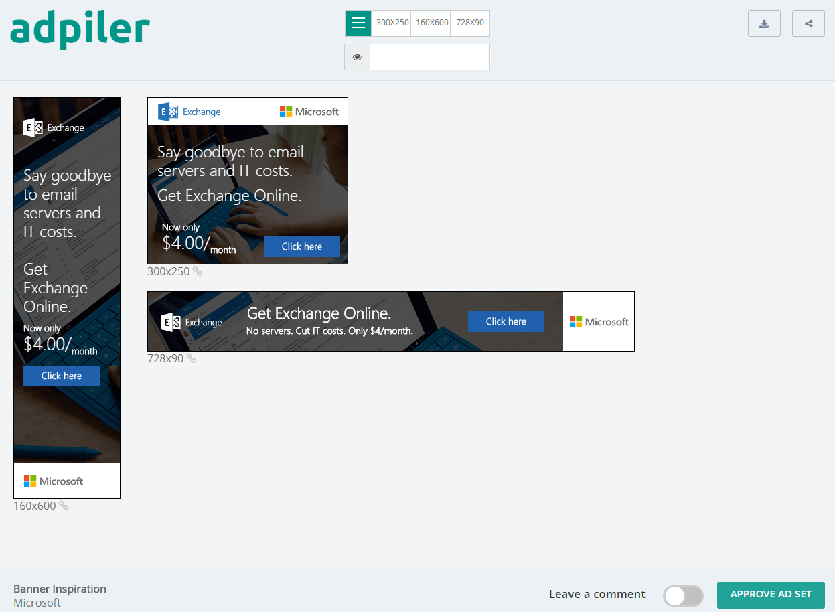Screen dimensions: 835x612
Task: Click the 728x90 size label text
Action: coord(165,358)
